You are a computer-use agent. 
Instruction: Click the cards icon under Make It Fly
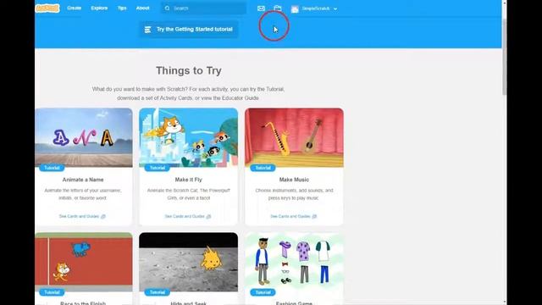pos(208,217)
